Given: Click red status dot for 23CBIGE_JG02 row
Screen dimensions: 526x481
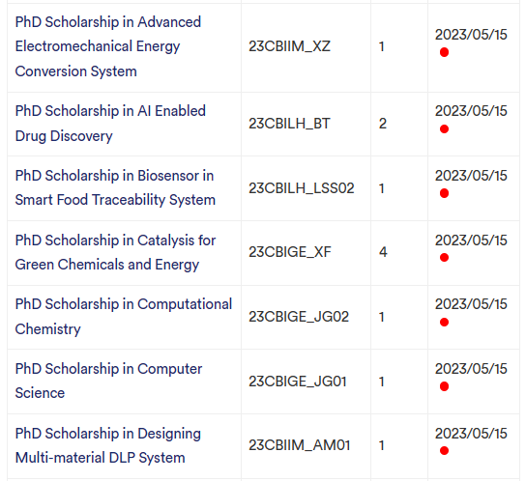Looking at the screenshot, I should click(x=444, y=323).
